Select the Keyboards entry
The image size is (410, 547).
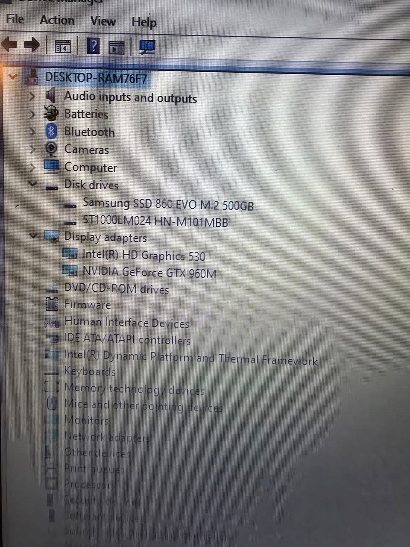point(90,371)
